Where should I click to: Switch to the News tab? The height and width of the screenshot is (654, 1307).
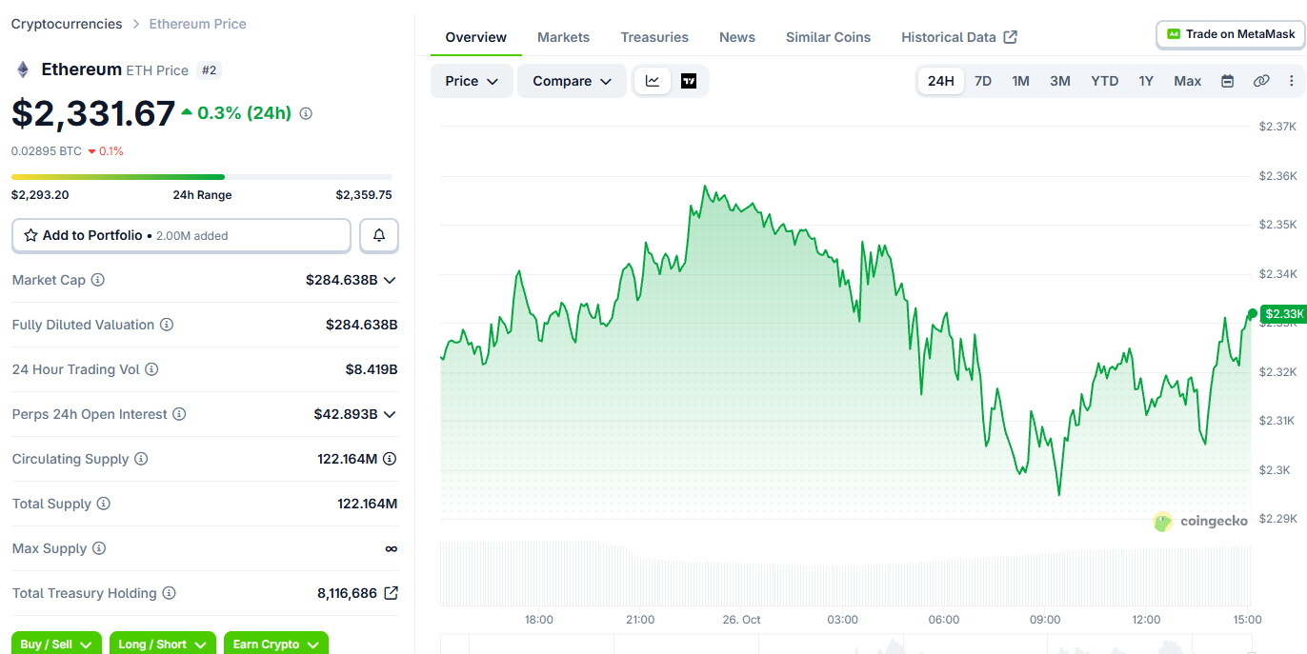(x=737, y=37)
